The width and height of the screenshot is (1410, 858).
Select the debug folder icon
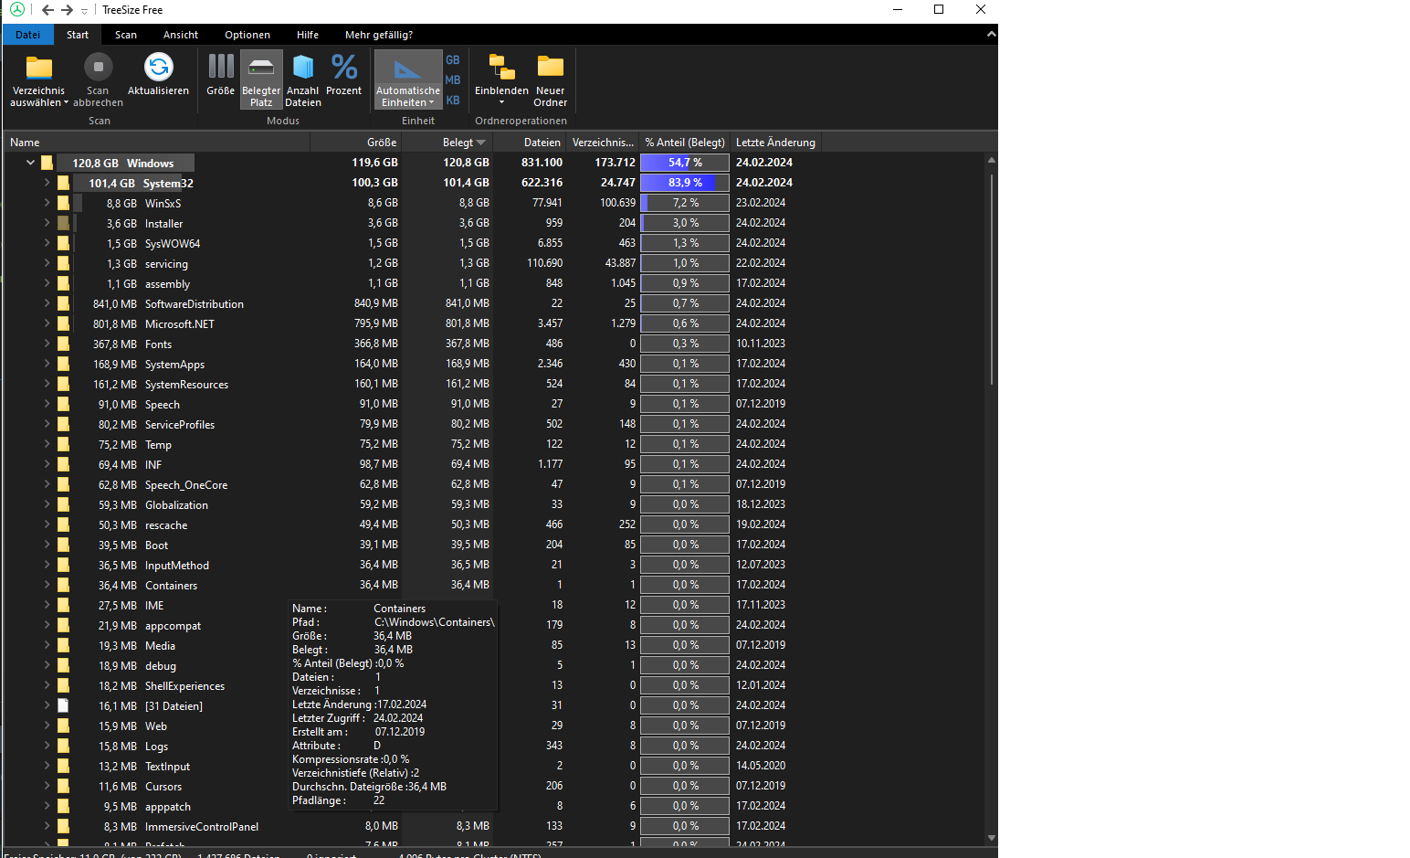point(63,665)
